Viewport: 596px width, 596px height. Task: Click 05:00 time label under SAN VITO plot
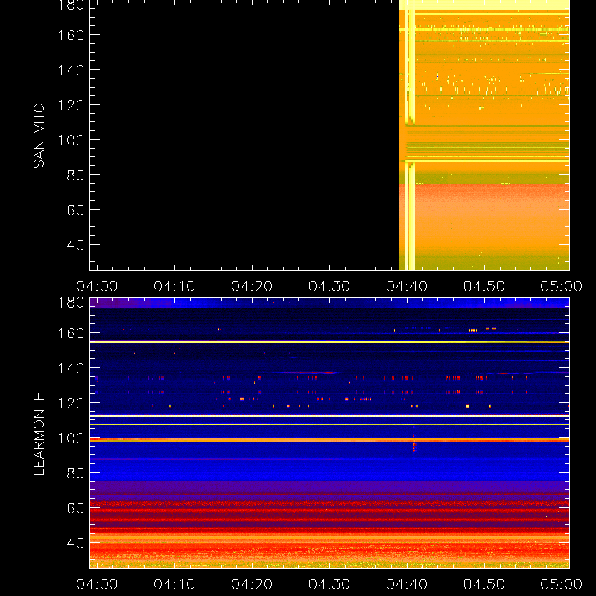562,286
